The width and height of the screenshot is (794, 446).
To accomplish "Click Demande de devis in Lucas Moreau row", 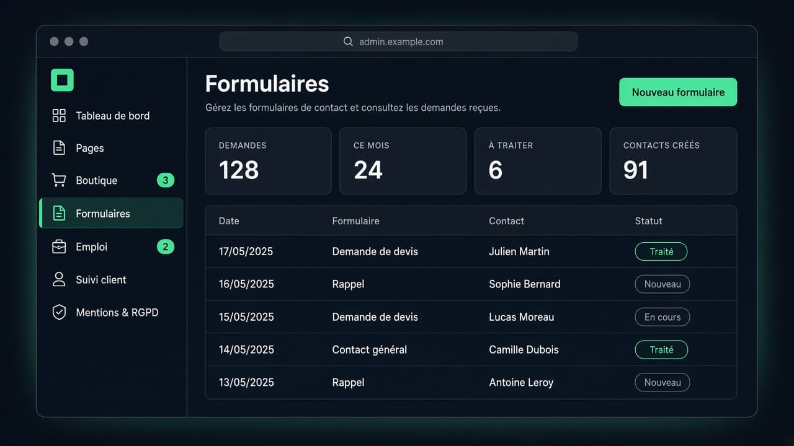I will [375, 317].
